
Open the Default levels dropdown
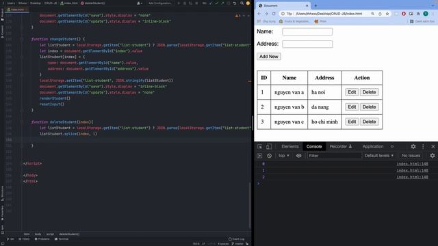point(378,156)
